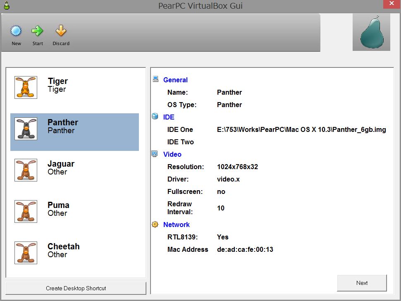Click the IDE section disk icon

[155, 116]
